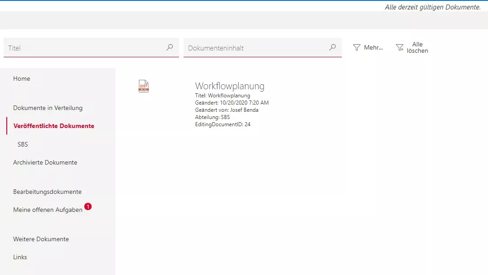
Task: Click the magnifier icon in the Titel search field
Action: [170, 47]
